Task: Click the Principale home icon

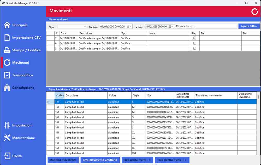Action: [x=7, y=25]
